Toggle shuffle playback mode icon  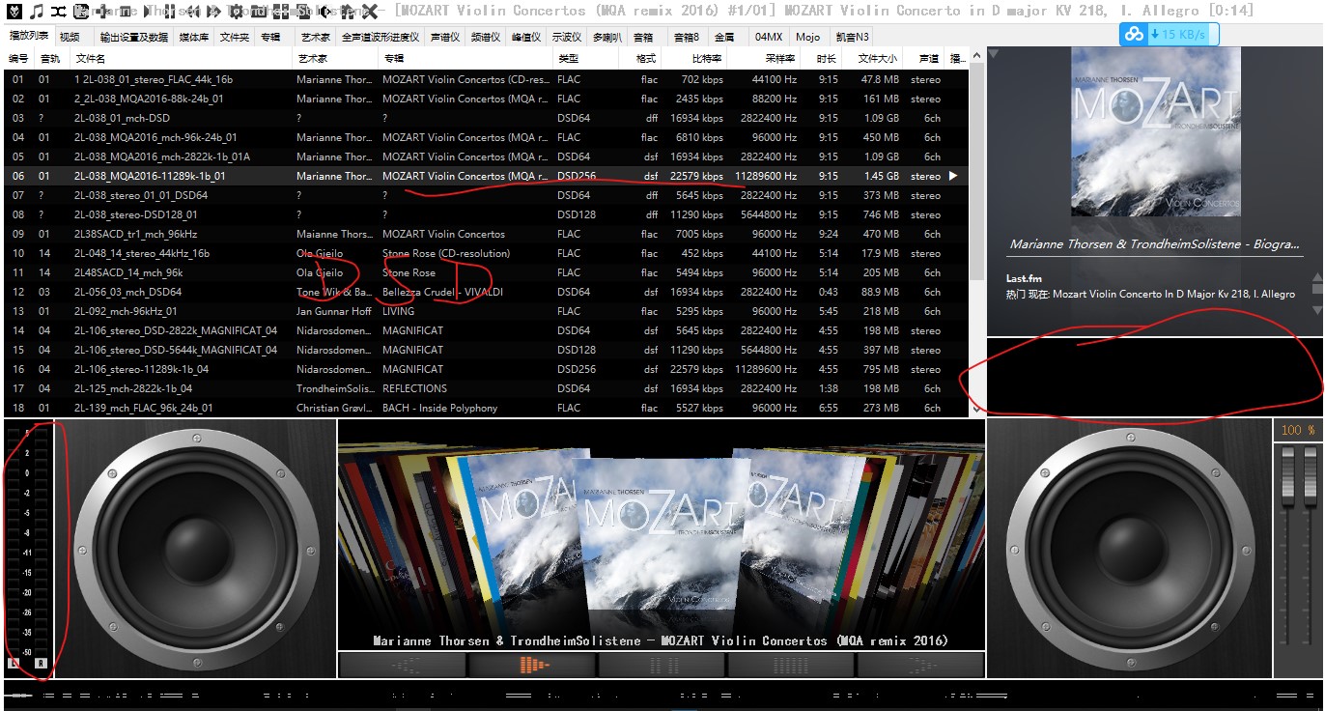click(59, 12)
